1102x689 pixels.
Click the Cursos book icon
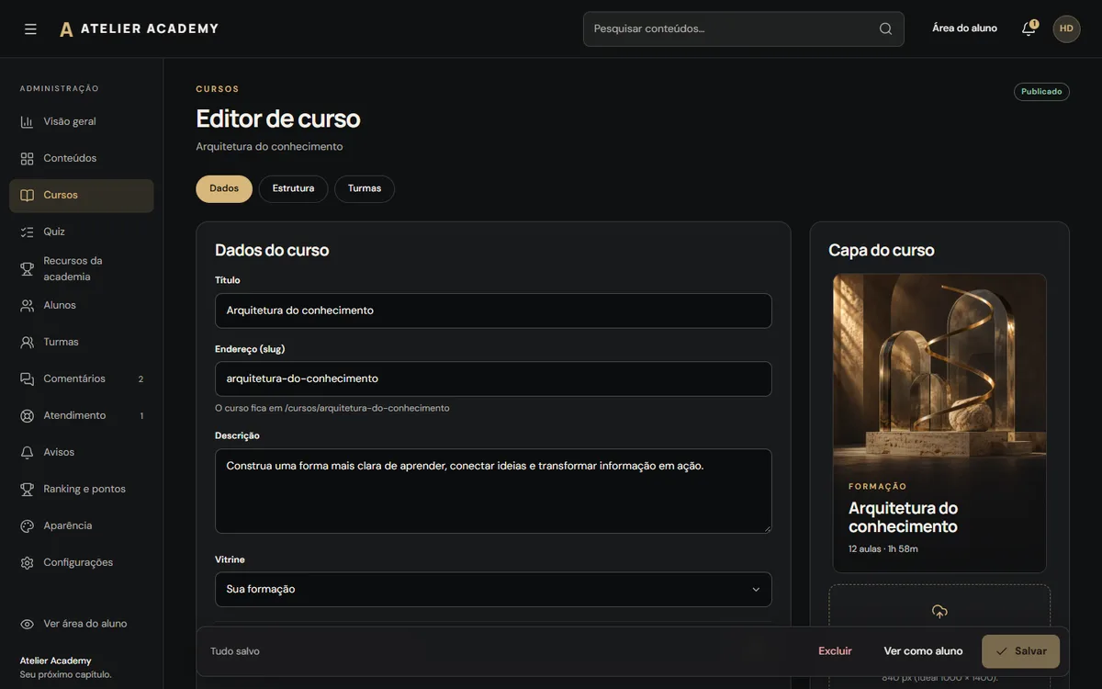pos(27,195)
